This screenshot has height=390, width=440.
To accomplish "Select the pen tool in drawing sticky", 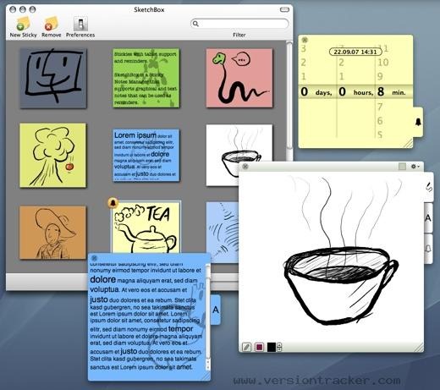I will coord(247,347).
